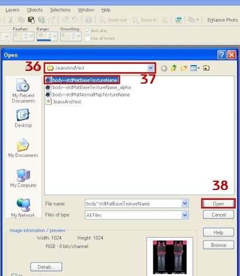Select body~stdMatNormalMapTextureName file name
240x276 pixels.
click(x=91, y=95)
